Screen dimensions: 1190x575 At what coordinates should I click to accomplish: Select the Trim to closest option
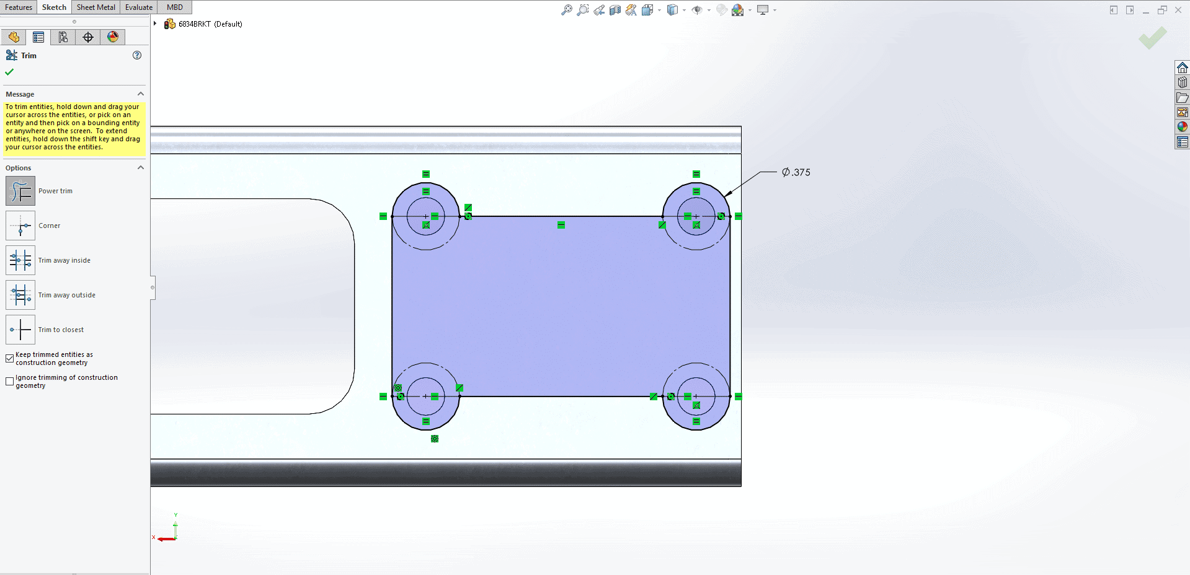click(20, 330)
